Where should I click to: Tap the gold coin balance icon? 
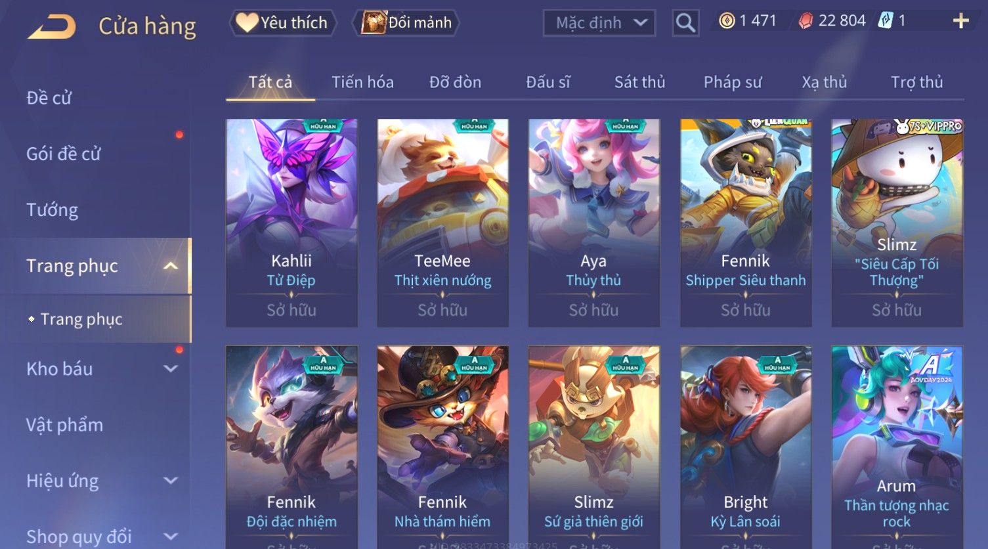click(727, 21)
